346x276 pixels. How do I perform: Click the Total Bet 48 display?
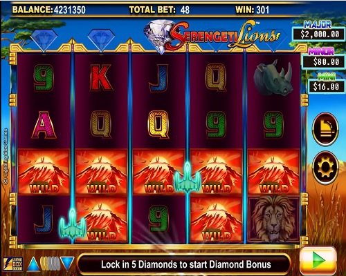pos(159,10)
